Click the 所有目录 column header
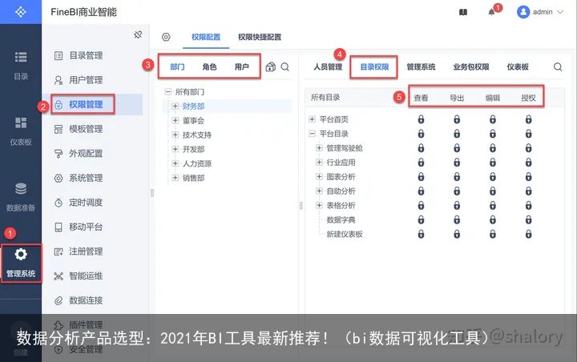The width and height of the screenshot is (577, 362). (325, 98)
